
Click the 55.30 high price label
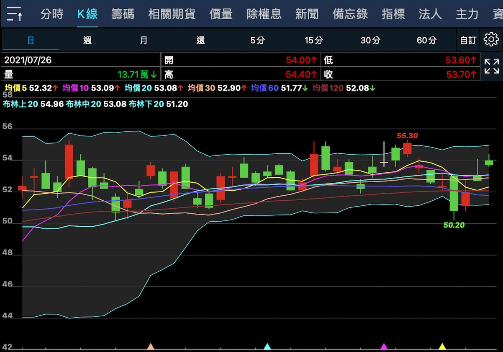407,136
